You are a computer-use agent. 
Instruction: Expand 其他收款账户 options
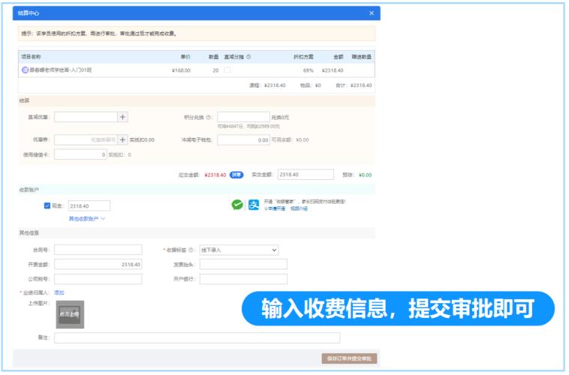click(x=87, y=219)
